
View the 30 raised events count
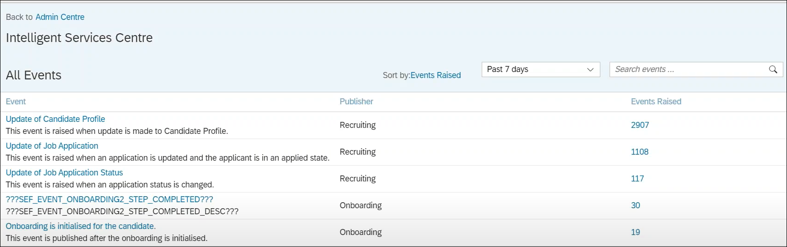635,205
